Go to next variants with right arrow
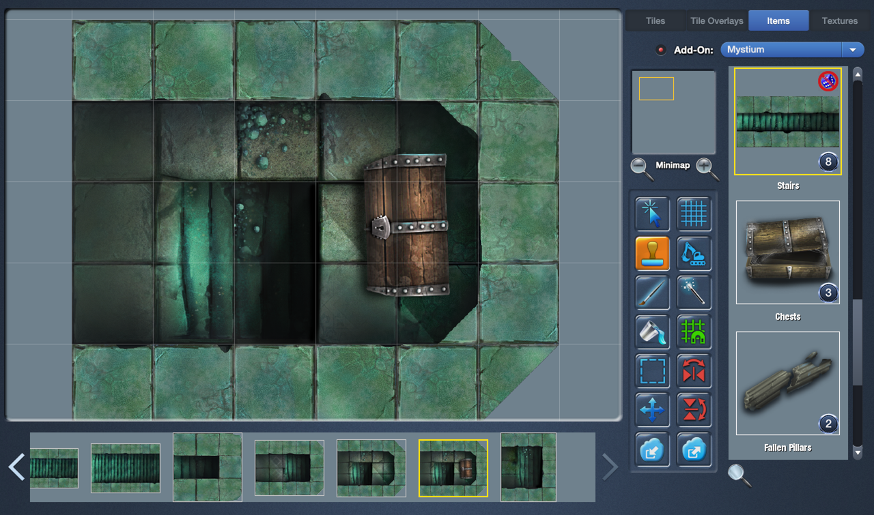This screenshot has height=515, width=874. point(610,467)
